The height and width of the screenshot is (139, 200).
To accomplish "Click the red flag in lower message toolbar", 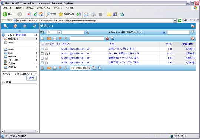I will pyautogui.click(x=60, y=68).
